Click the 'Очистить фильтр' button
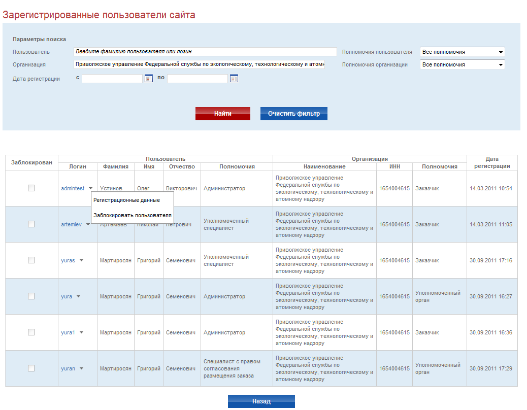The width and height of the screenshot is (527, 410). click(294, 114)
